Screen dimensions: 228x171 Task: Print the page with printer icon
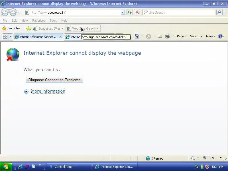click(167, 36)
